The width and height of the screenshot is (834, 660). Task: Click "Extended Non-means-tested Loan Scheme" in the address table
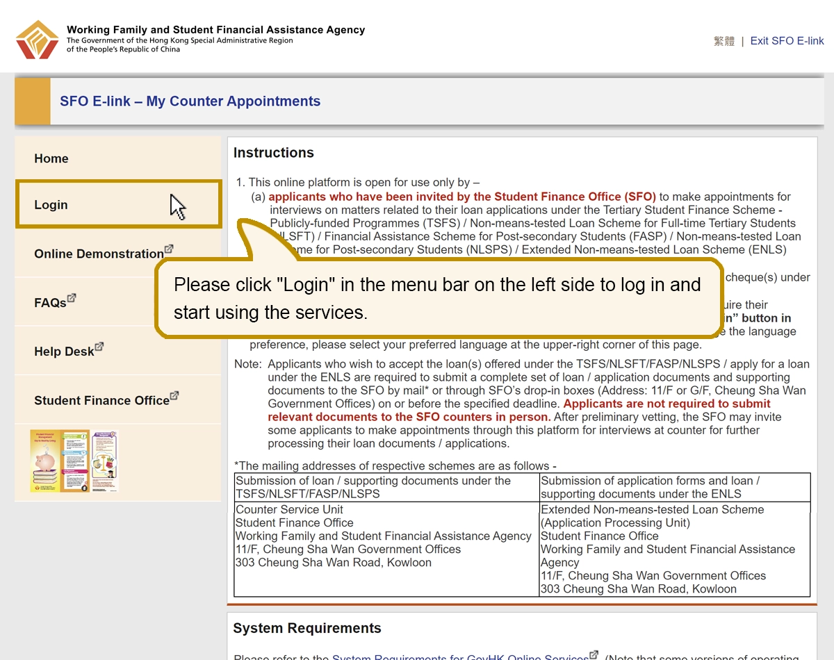652,509
